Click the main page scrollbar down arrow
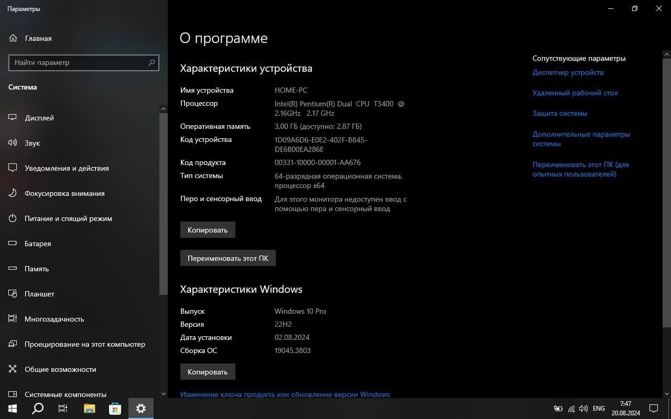The height and width of the screenshot is (419, 671). pos(667,394)
